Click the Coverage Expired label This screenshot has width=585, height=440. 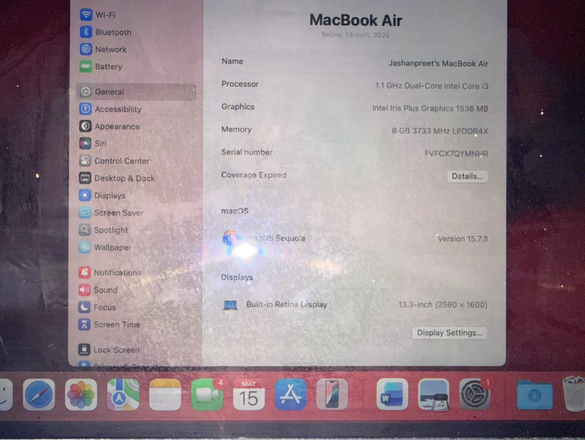coord(254,175)
